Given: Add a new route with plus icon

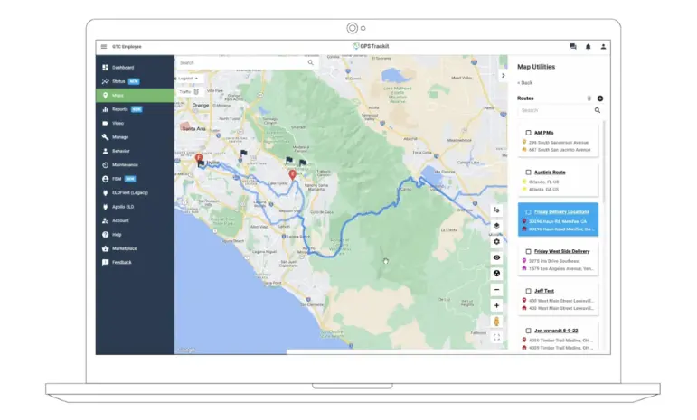Looking at the screenshot, I should point(600,98).
